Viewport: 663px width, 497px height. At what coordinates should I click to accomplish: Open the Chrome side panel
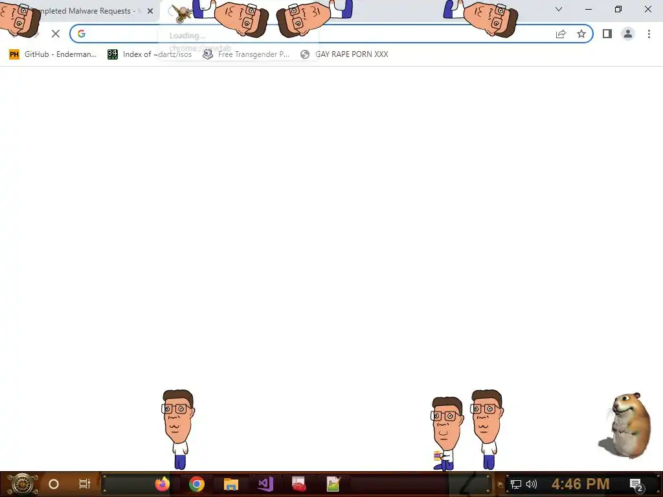tap(607, 34)
